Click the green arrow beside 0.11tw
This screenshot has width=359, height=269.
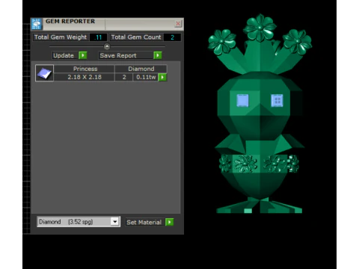pos(162,77)
